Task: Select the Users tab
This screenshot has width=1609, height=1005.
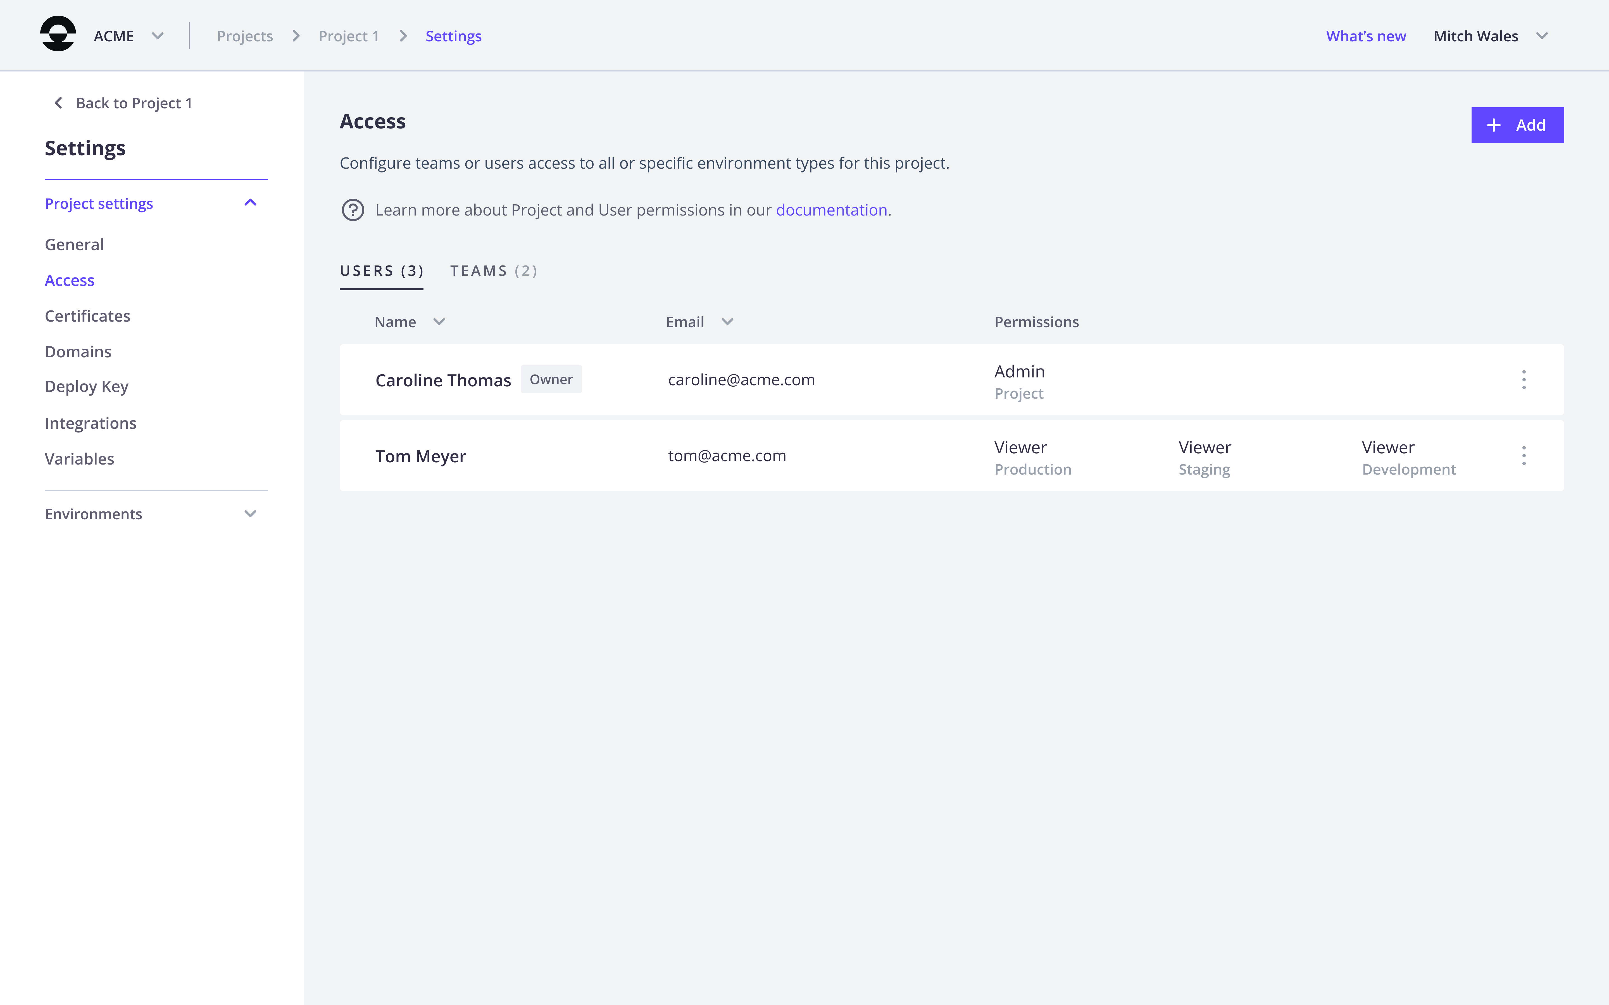Action: [382, 271]
